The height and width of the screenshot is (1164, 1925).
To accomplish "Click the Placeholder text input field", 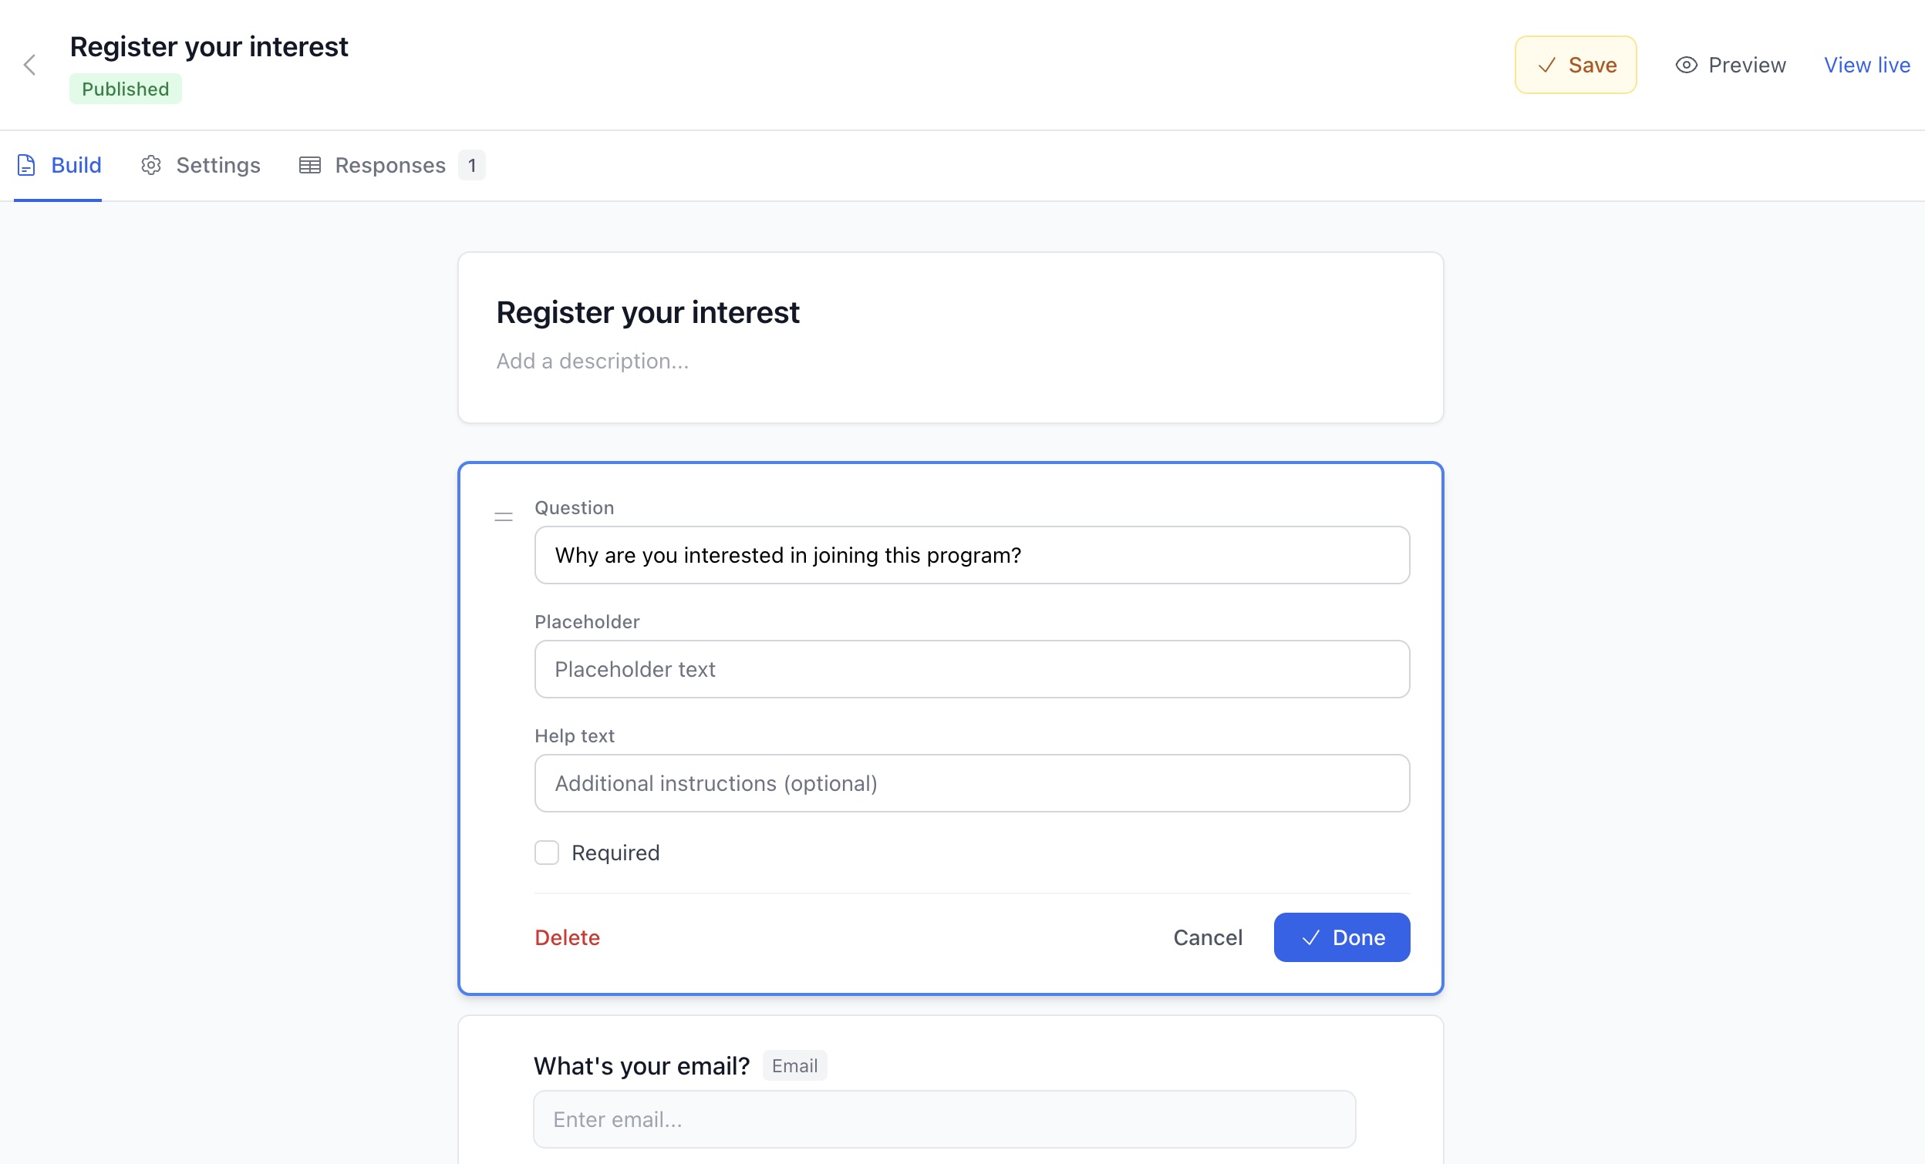I will (972, 669).
